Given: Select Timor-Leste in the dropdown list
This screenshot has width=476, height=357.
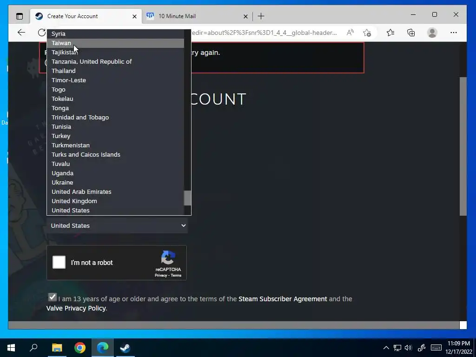Looking at the screenshot, I should click(115, 80).
